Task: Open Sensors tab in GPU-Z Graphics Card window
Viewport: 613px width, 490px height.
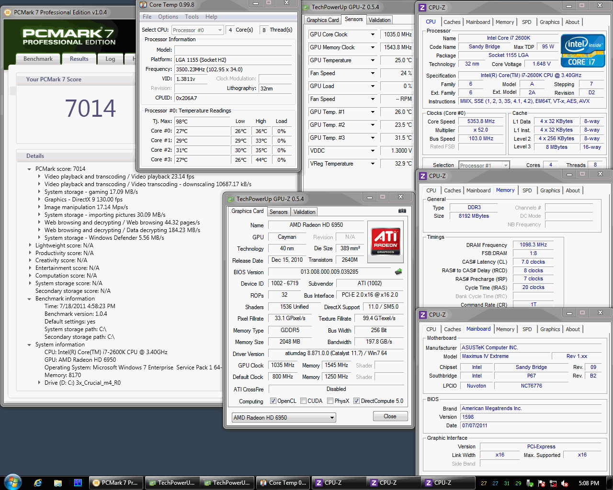Action: tap(279, 212)
